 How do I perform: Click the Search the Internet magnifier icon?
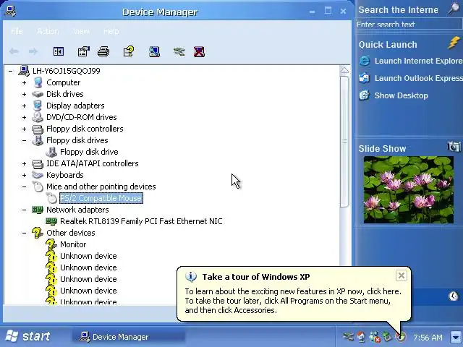point(454,9)
